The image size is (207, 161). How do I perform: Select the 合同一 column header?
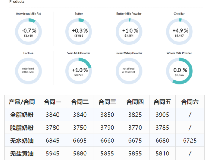(x=53, y=102)
